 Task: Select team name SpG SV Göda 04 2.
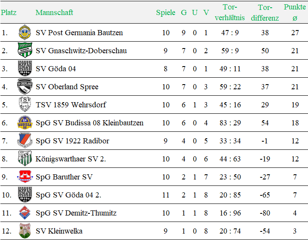pyautogui.click(x=68, y=195)
